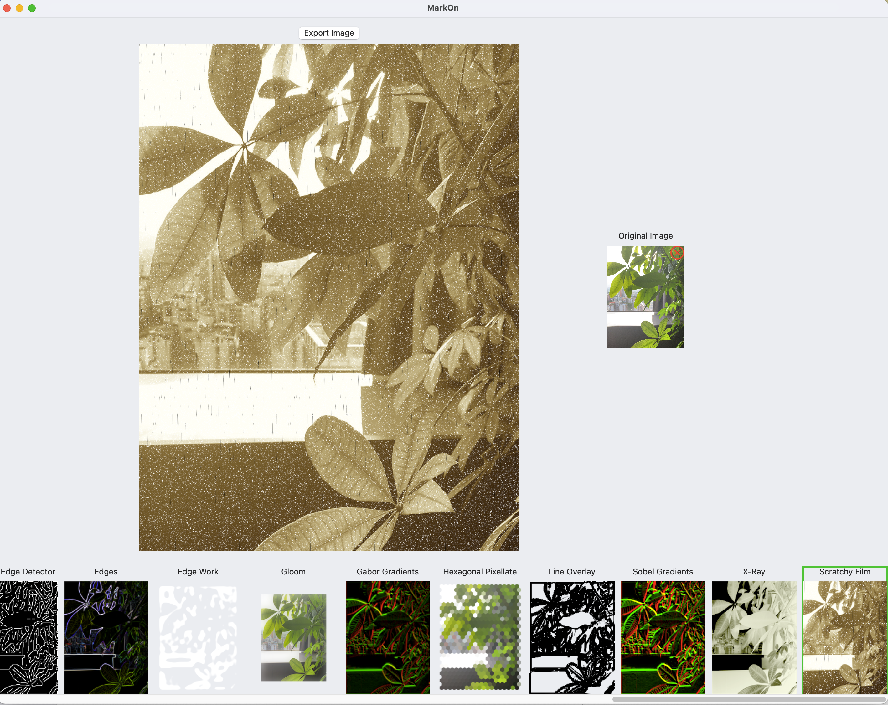Click the Export Image button
This screenshot has height=705, width=888.
[329, 33]
